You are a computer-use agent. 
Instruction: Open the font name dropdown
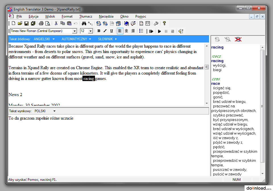[x=75, y=31]
